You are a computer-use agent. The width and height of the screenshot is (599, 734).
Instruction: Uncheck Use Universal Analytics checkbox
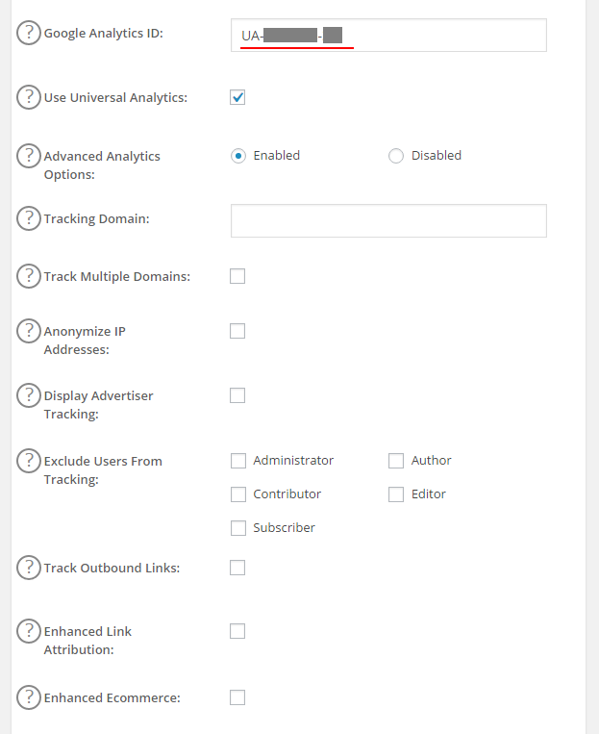click(x=237, y=97)
